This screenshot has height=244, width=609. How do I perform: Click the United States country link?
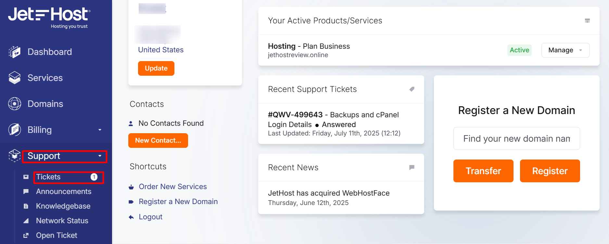click(x=161, y=50)
